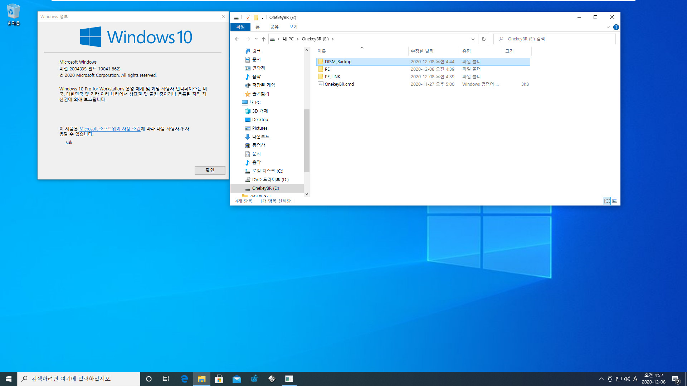The image size is (687, 386).
Task: Click 확인 button in Windows 정보
Action: click(x=210, y=170)
